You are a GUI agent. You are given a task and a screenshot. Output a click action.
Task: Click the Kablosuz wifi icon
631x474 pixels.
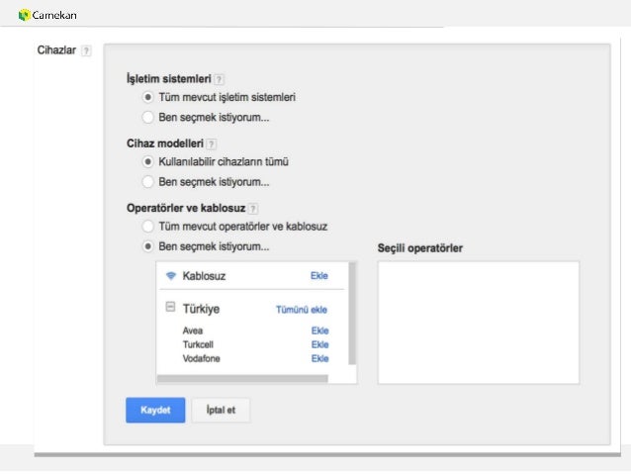pyautogui.click(x=171, y=276)
